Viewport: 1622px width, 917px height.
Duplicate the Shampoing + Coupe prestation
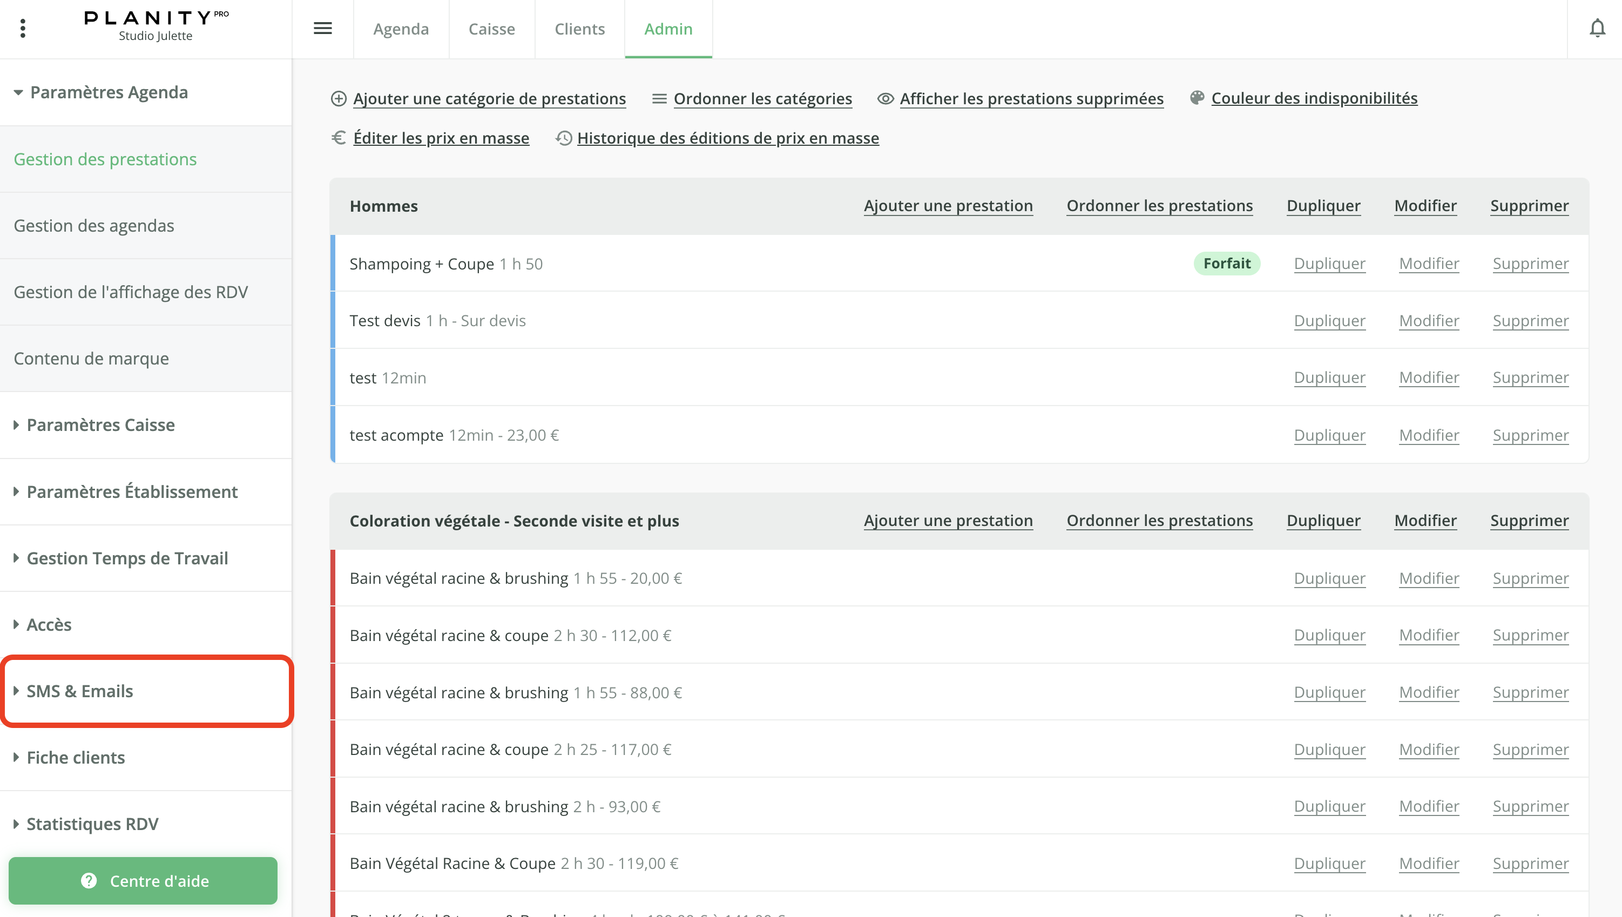[x=1329, y=263]
